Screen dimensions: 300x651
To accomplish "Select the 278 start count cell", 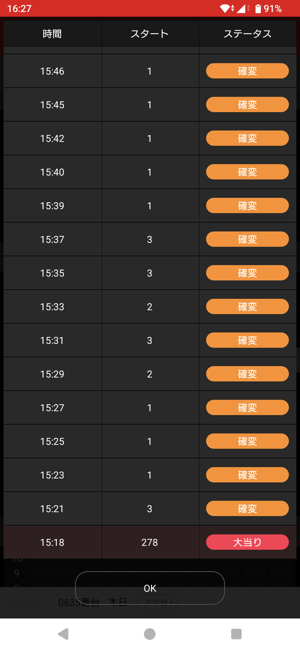I will pos(150,542).
